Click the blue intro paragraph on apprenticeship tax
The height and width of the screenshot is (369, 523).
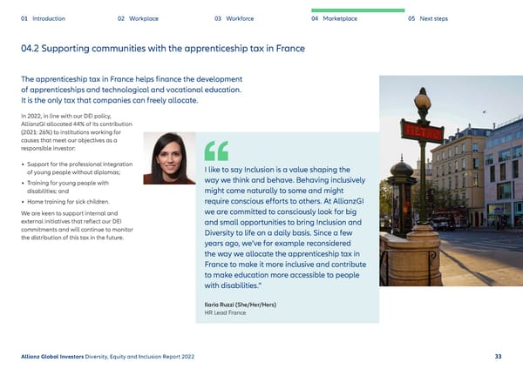point(131,91)
